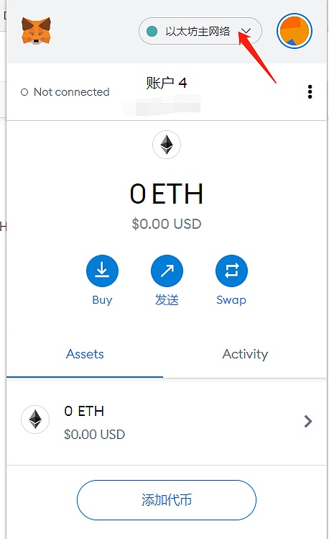329x539 pixels.
Task: Click the green network status dot
Action: click(152, 31)
